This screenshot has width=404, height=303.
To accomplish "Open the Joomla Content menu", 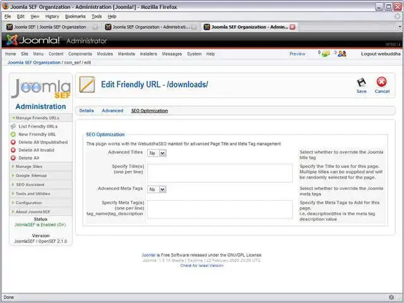I will [x=56, y=54].
